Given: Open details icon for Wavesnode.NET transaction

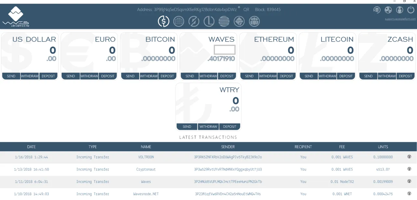Looking at the screenshot, I should click(409, 194).
